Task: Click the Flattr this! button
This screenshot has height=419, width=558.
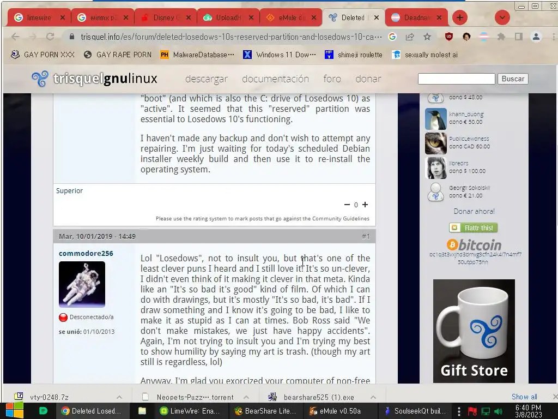Action: coord(474,228)
